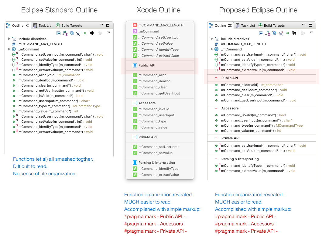Toggle Hide Fields filter in Standard Eclipse outline
This screenshot has width=322, height=240.
point(72,33)
